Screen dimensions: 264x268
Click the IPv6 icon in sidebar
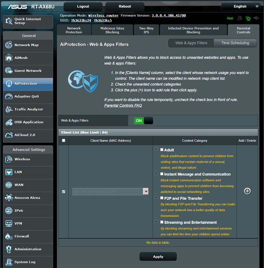coord(9,211)
